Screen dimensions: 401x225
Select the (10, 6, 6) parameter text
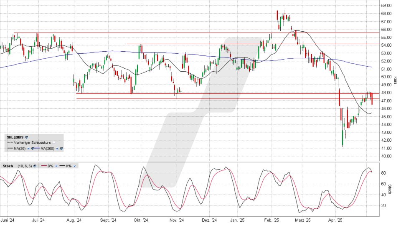[x=25, y=166]
